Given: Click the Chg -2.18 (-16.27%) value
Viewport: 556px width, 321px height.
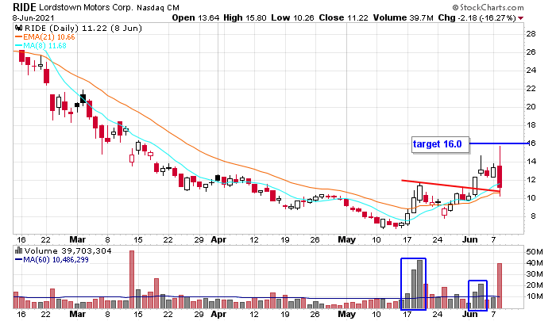Looking at the screenshot, I should point(477,17).
